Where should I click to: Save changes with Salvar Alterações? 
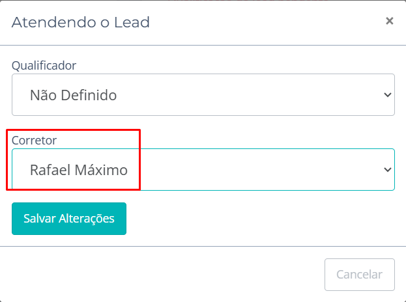pos(69,219)
